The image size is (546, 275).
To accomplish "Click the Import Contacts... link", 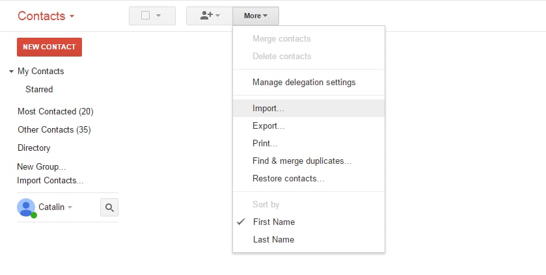I will coord(50,181).
